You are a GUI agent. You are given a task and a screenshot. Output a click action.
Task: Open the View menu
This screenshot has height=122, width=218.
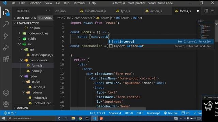pos(48,3)
